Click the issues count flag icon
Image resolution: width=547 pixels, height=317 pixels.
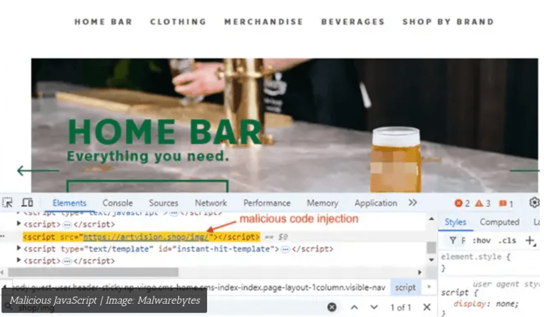click(503, 203)
